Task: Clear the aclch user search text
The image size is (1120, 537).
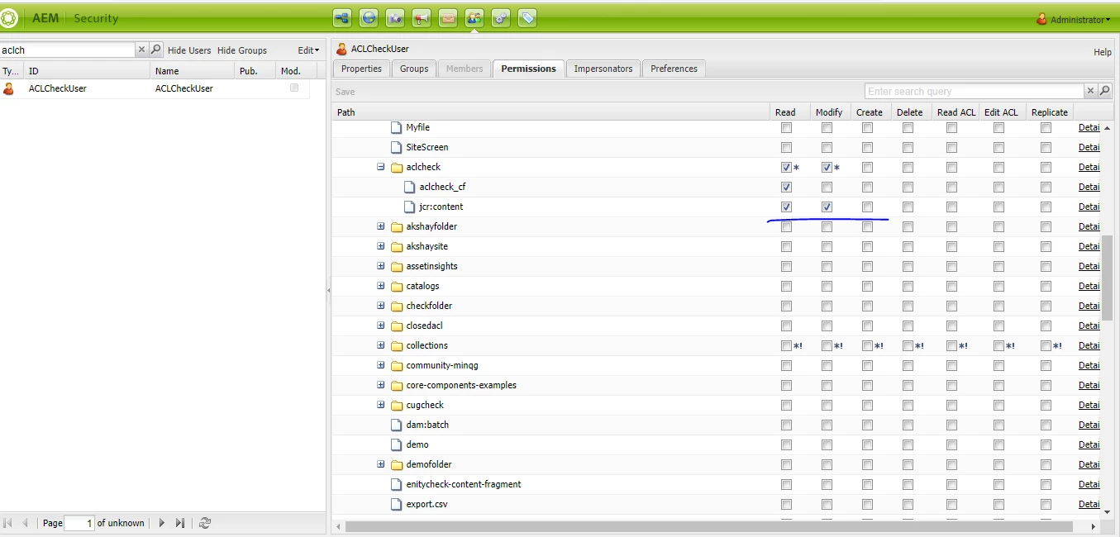Action: [x=141, y=50]
